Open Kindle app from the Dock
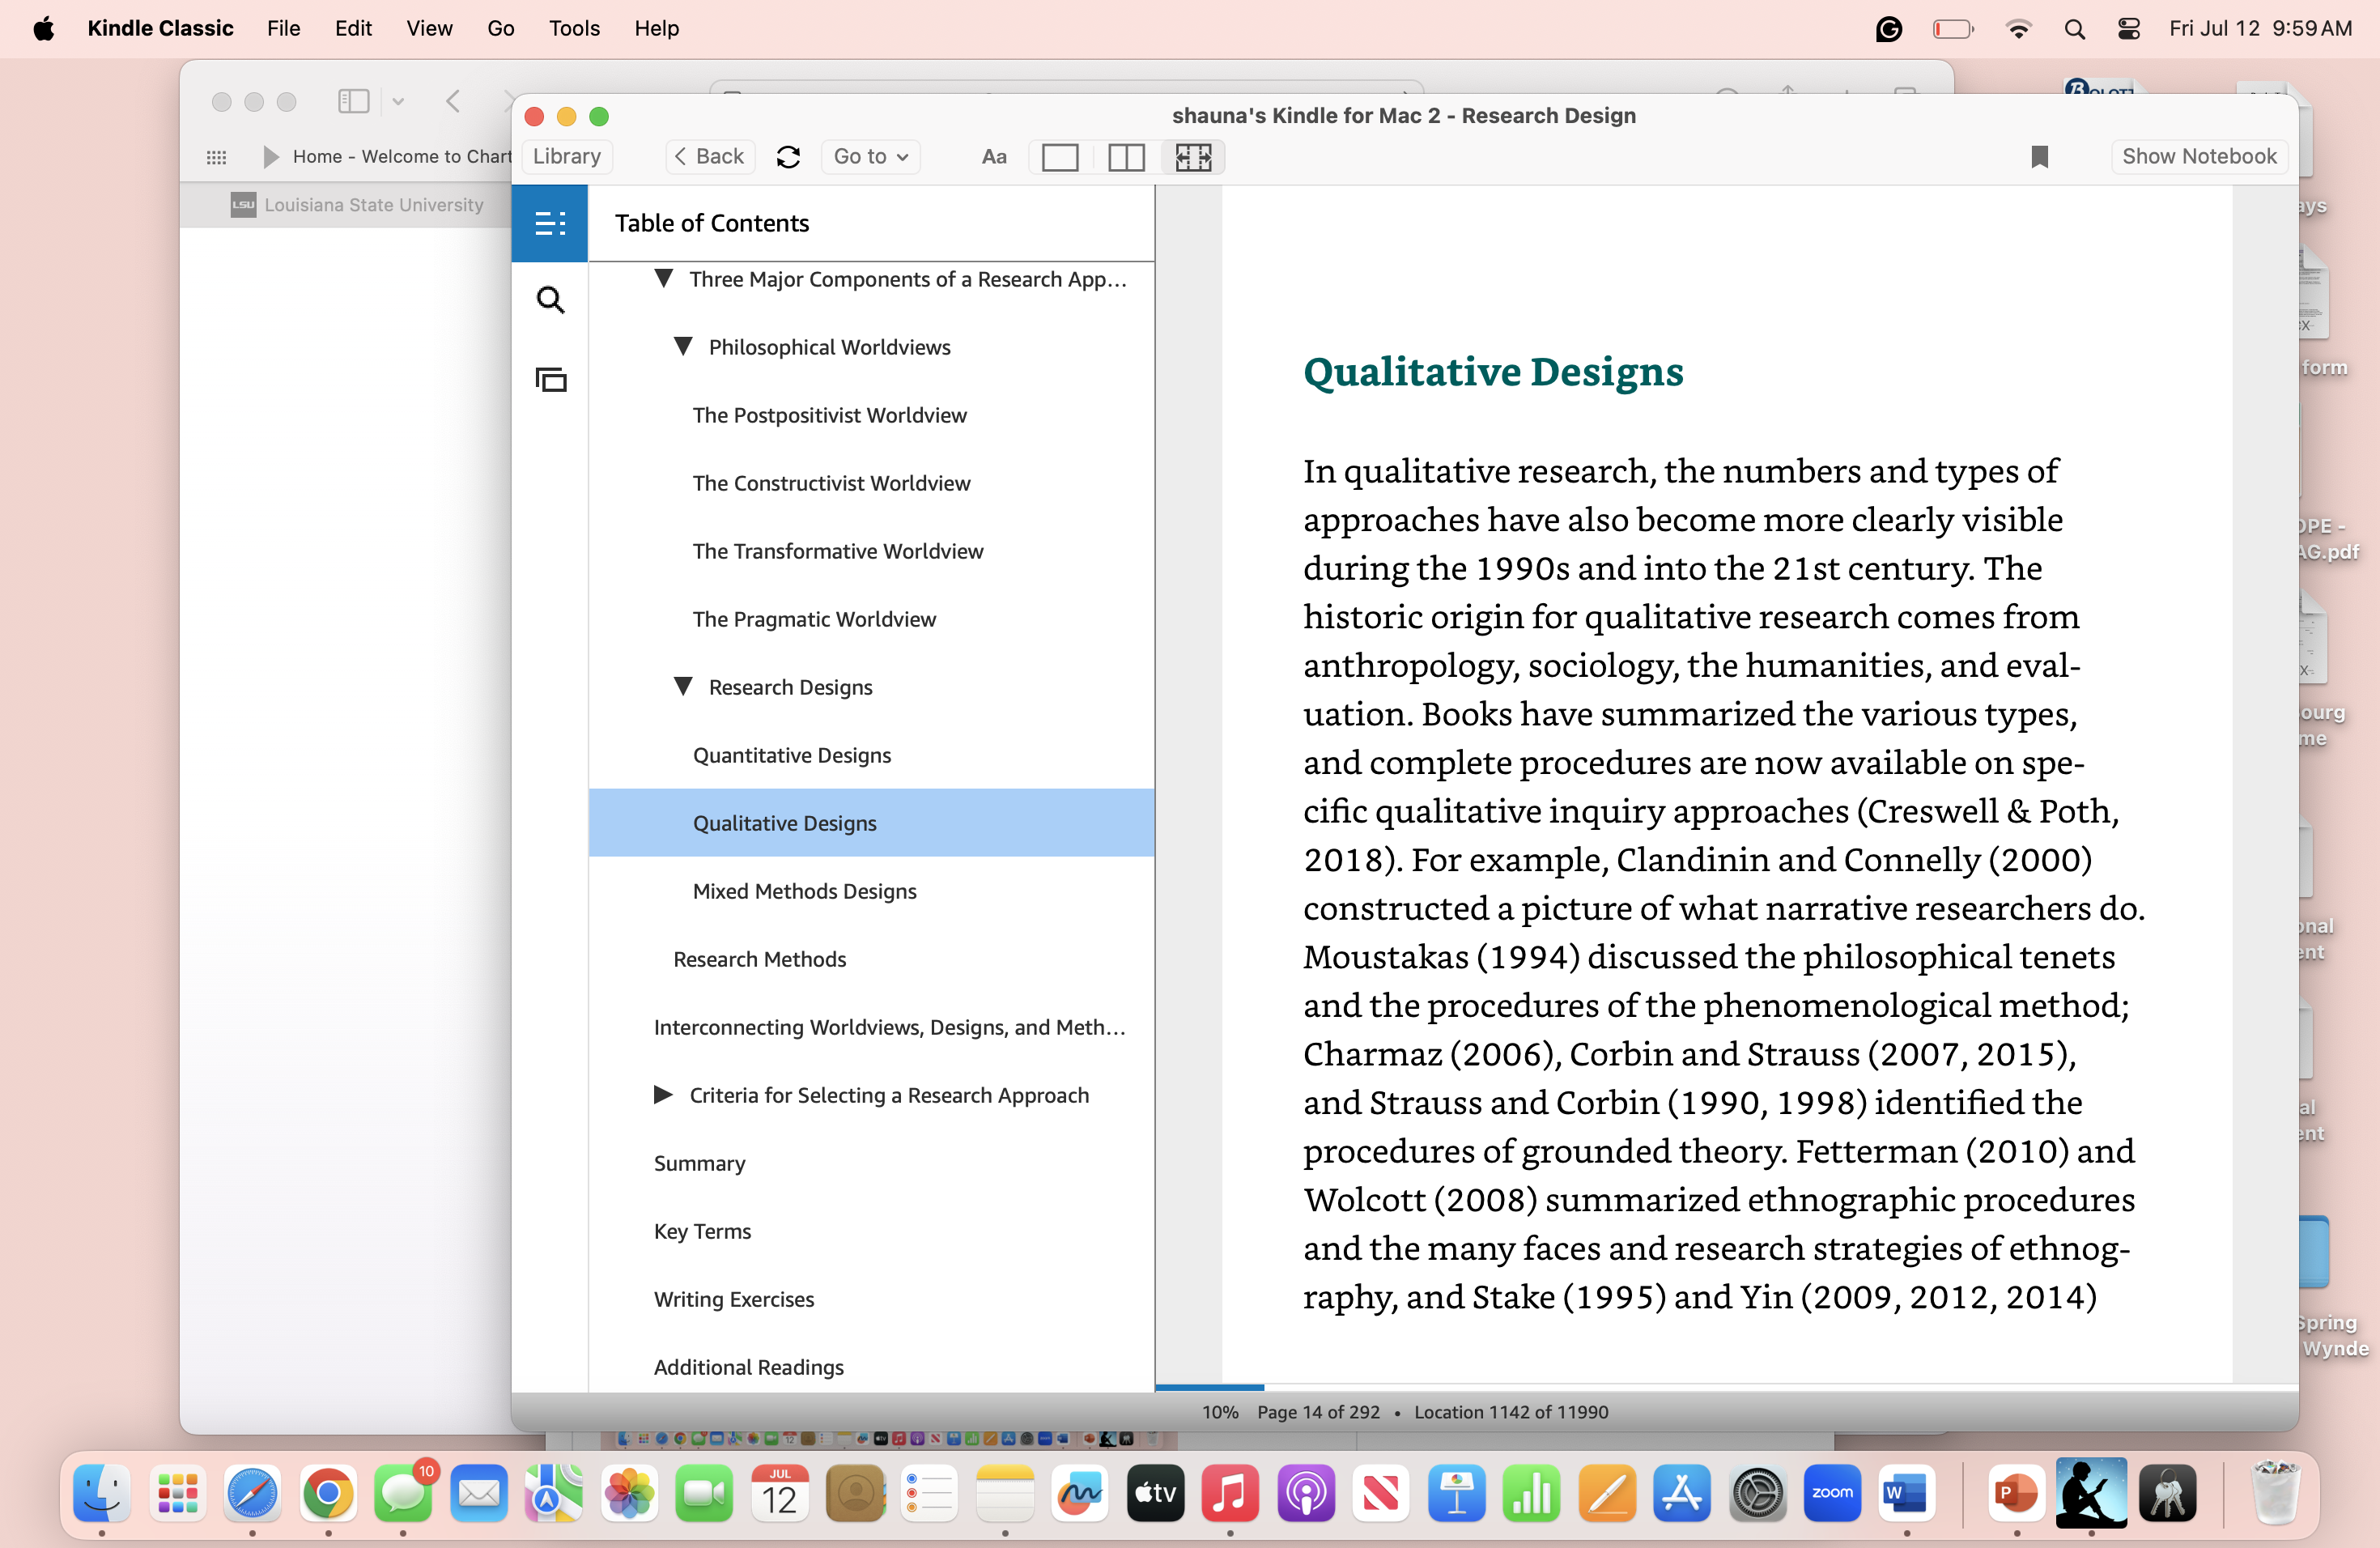The image size is (2380, 1548). pyautogui.click(x=2091, y=1493)
